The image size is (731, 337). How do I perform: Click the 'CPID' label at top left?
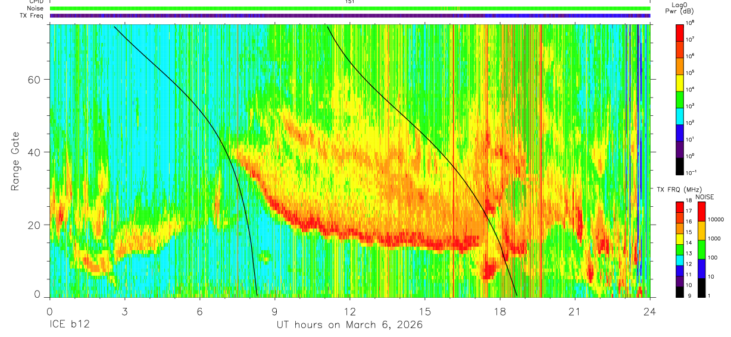coord(36,2)
